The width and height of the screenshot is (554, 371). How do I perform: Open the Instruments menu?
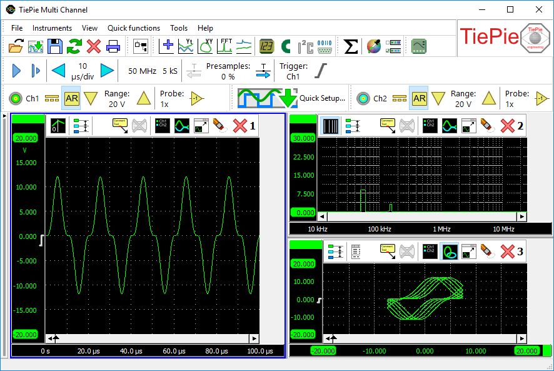[52, 28]
